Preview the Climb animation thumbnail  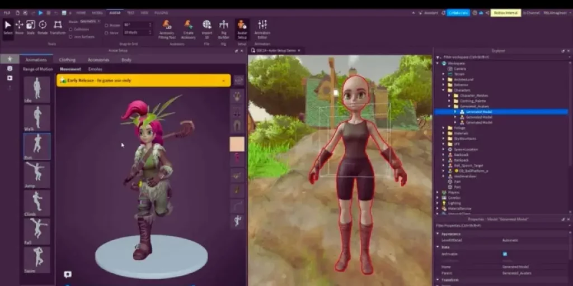point(37,203)
